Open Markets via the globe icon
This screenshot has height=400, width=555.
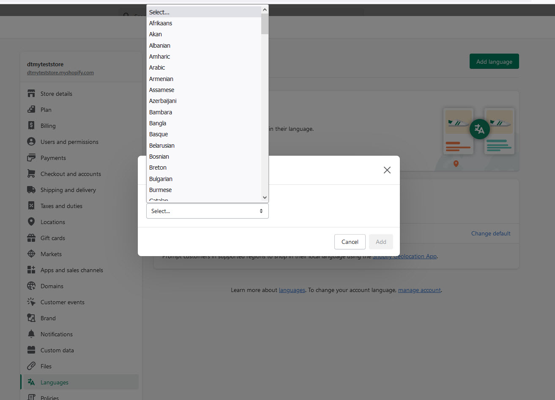[31, 254]
